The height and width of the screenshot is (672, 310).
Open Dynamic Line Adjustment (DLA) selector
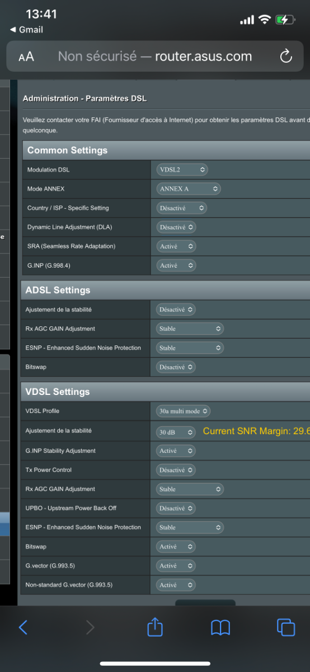tap(176, 227)
